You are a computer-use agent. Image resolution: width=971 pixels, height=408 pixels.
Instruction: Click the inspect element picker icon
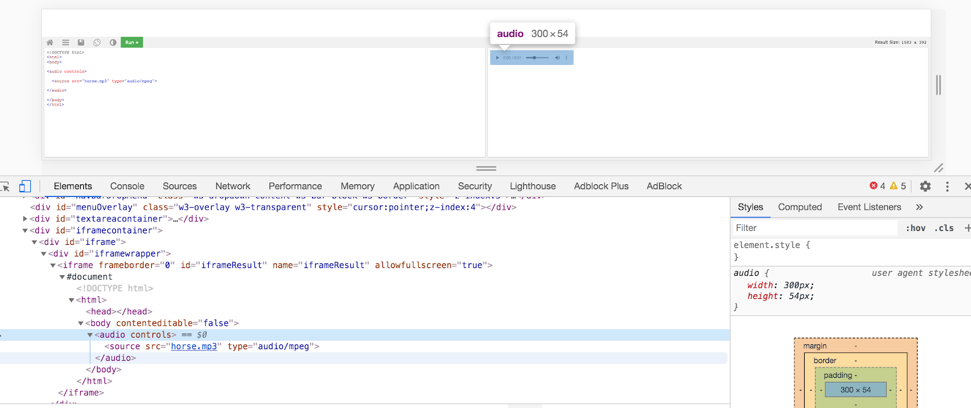click(x=5, y=186)
